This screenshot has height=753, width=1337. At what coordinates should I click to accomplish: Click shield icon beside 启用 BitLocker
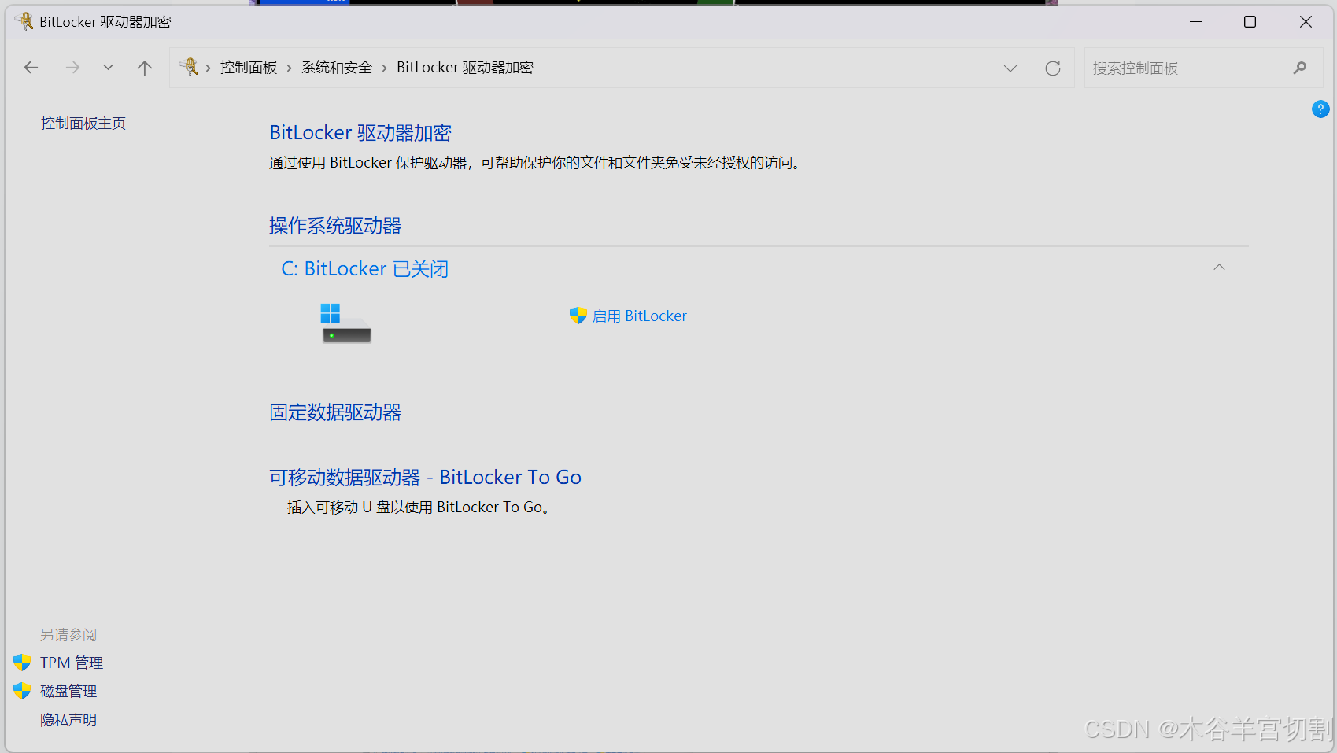coord(578,316)
